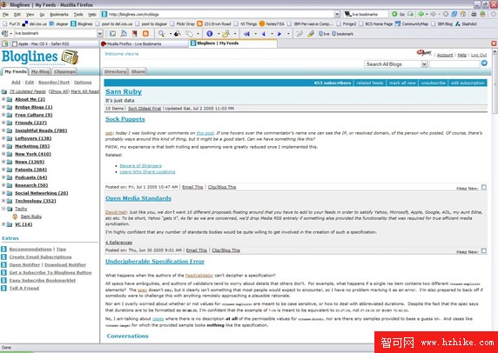
Task: Collapse the Techy folder
Action: pos(3,209)
